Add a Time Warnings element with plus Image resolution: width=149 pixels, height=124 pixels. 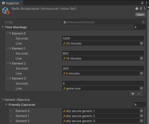[133, 94]
